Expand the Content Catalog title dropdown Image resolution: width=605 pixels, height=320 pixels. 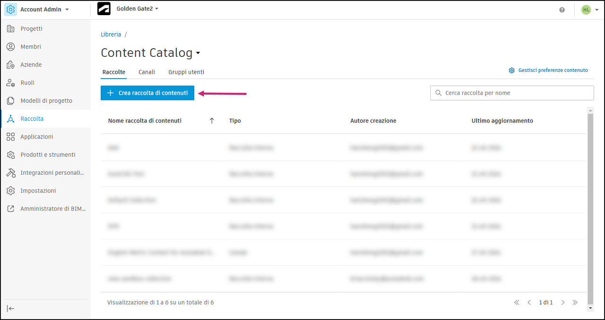(198, 53)
